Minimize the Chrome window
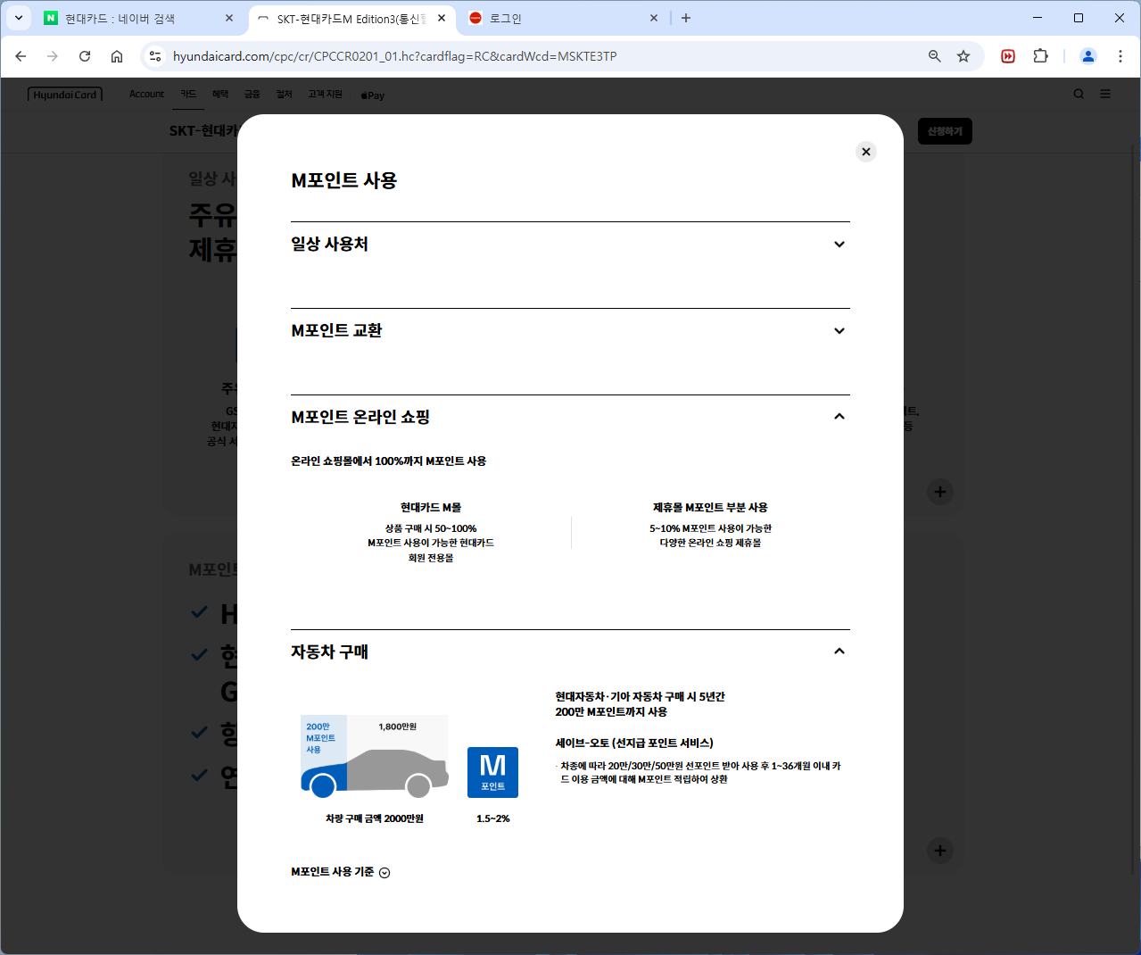Image resolution: width=1141 pixels, height=955 pixels. click(x=1038, y=18)
